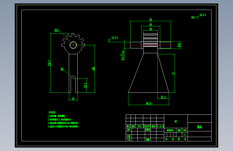Click the φ13 toleranced diameter dimension
Screen dimensions: 233x151
(x=123, y=55)
